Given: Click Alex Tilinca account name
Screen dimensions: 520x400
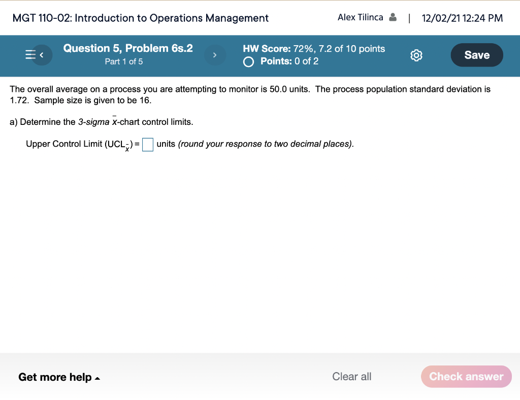Looking at the screenshot, I should pos(362,17).
